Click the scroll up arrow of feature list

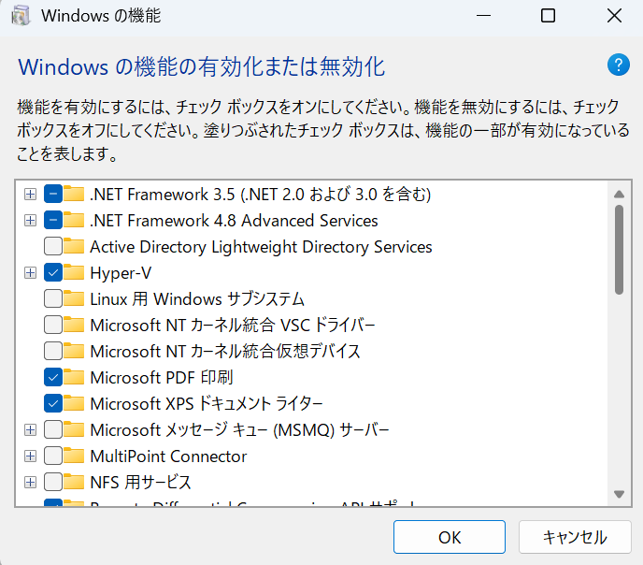click(618, 194)
